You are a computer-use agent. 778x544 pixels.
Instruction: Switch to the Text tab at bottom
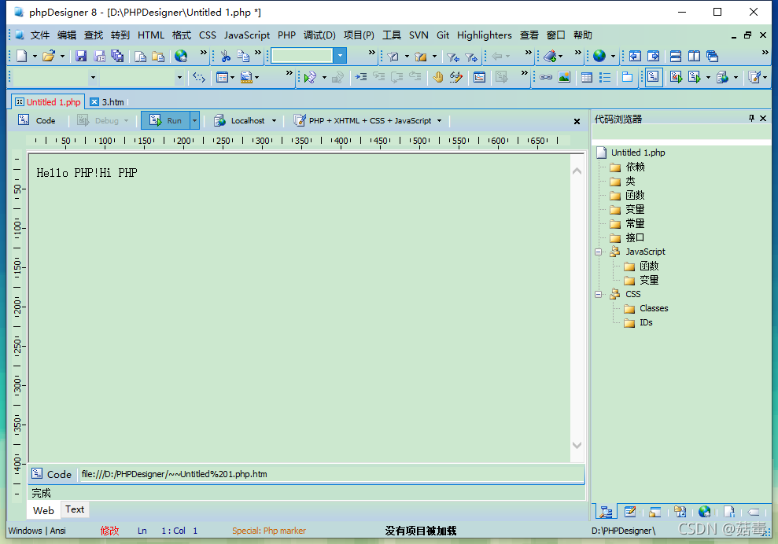[75, 509]
